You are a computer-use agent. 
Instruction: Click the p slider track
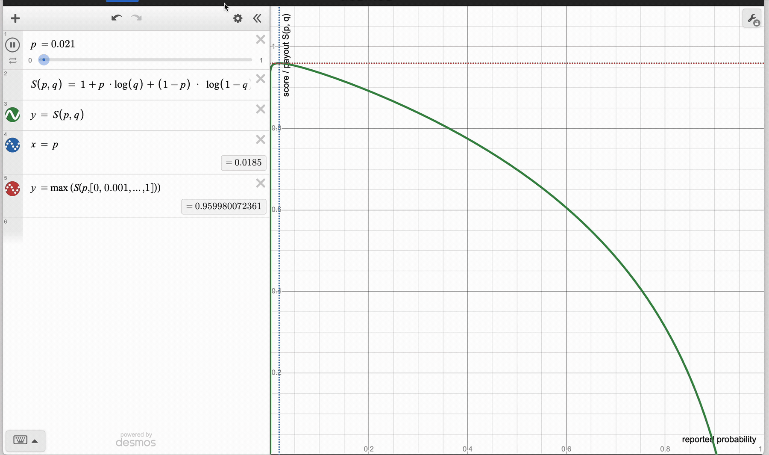[x=145, y=60]
